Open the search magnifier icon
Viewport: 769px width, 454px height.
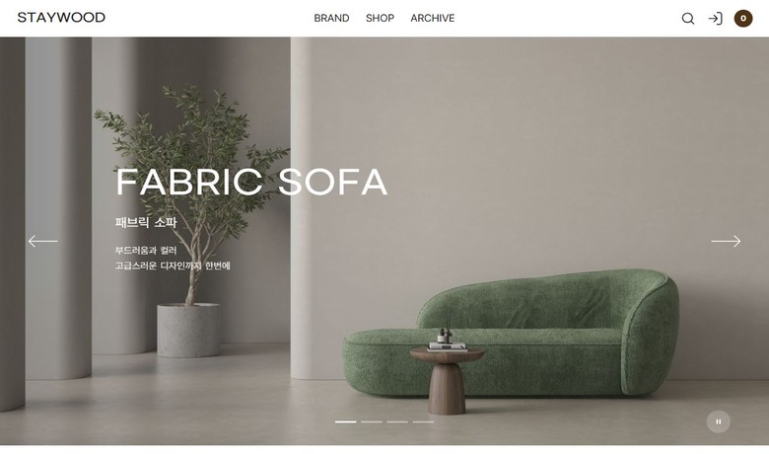[688, 19]
